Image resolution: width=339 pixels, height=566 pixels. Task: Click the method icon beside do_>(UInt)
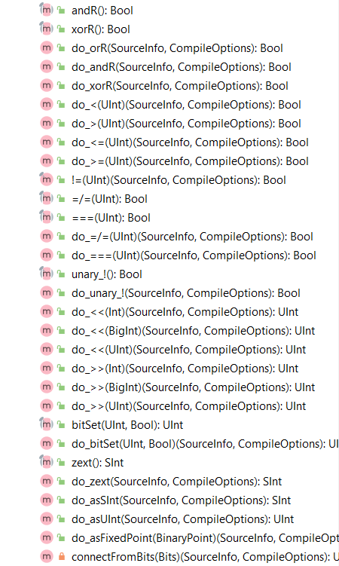click(x=46, y=124)
